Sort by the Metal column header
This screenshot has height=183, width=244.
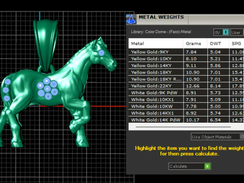pyautogui.click(x=156, y=44)
